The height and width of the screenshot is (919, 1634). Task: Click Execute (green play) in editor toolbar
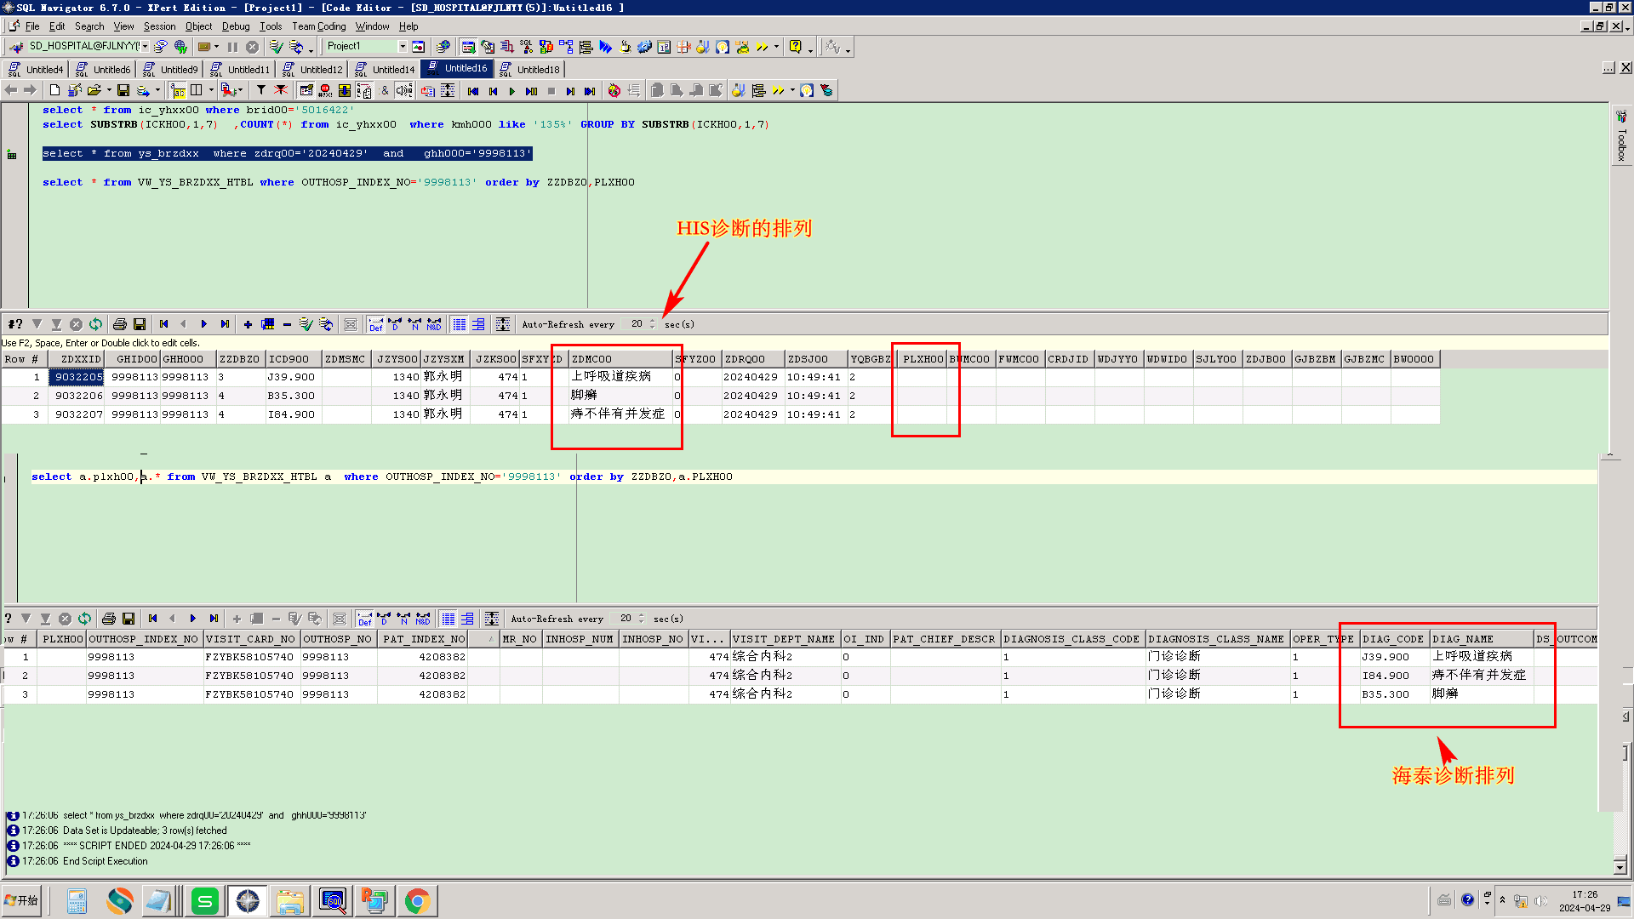[511, 91]
